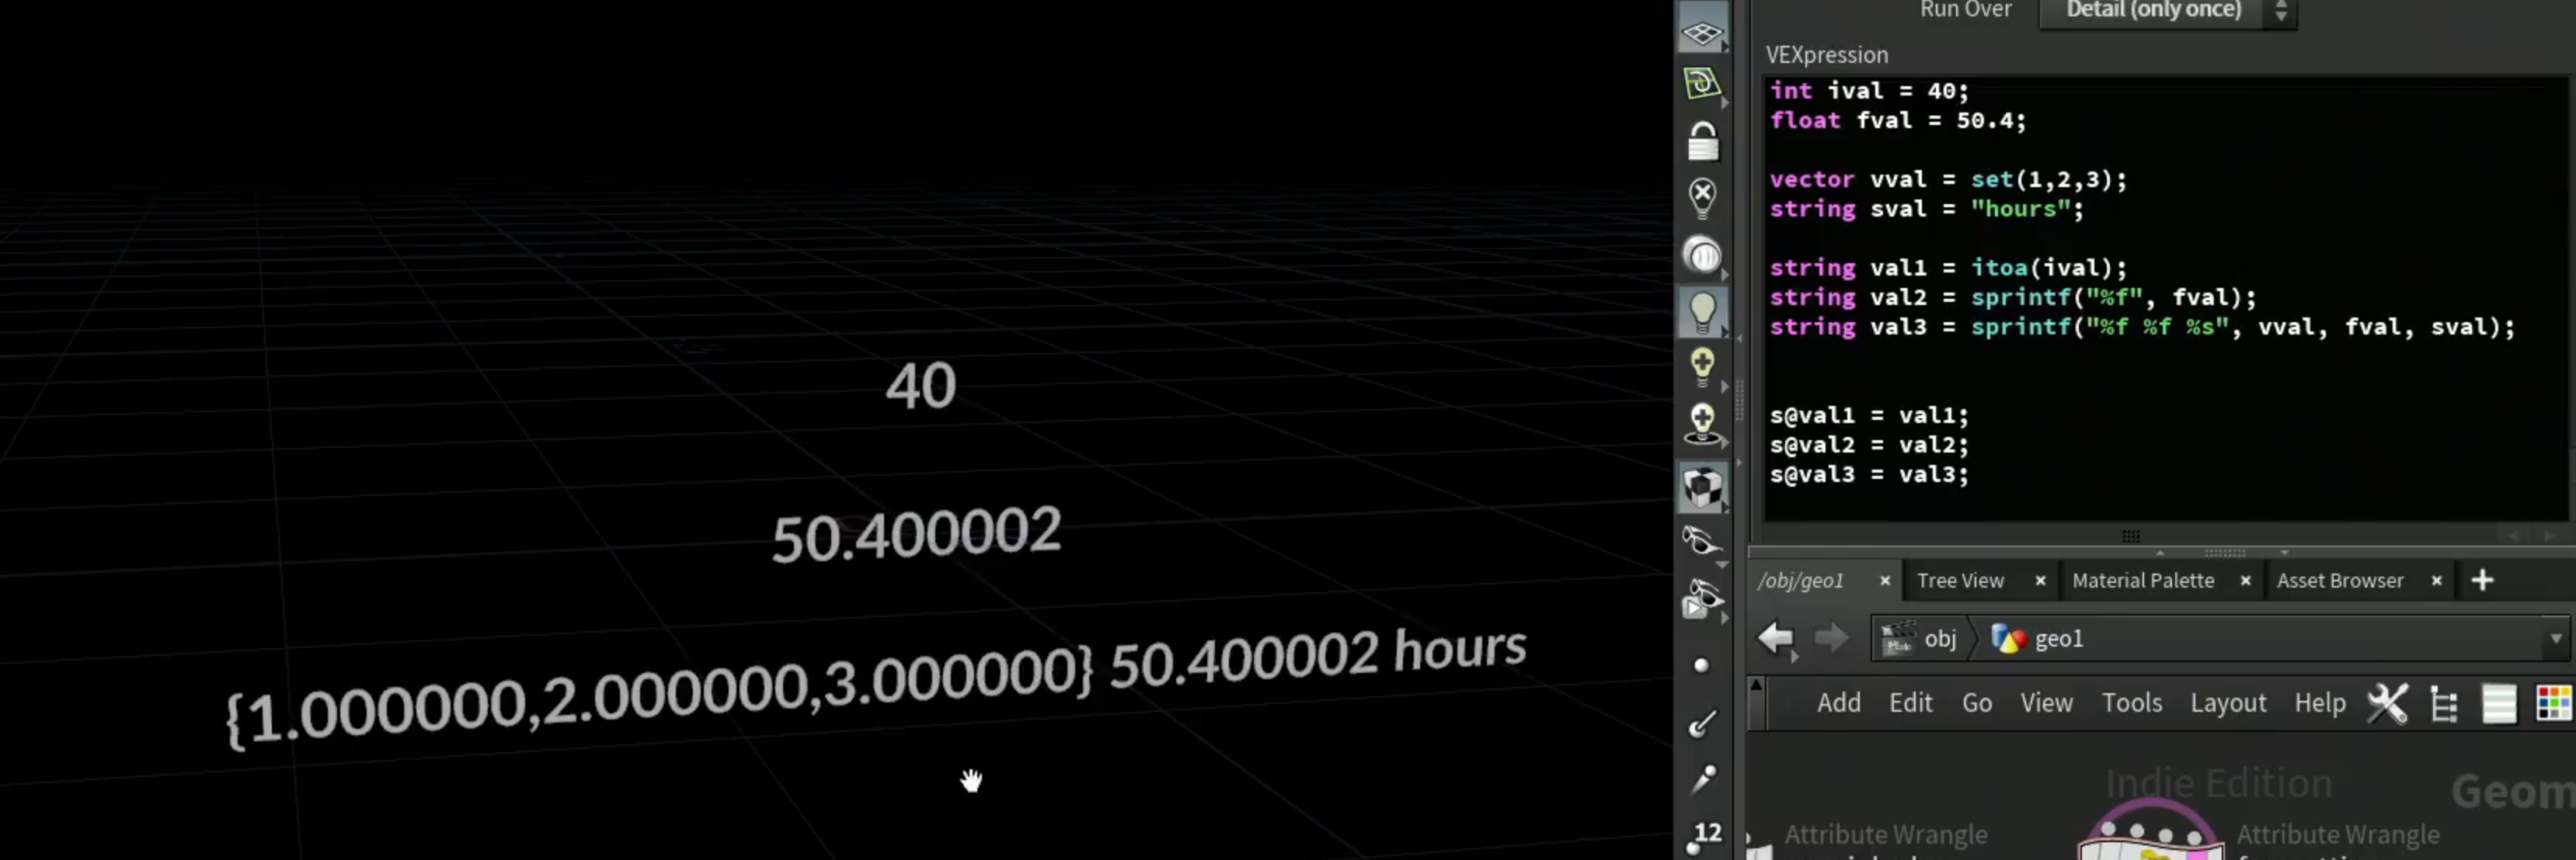This screenshot has width=2576, height=860.
Task: Open the Edit menu in network editor
Action: 1910,703
